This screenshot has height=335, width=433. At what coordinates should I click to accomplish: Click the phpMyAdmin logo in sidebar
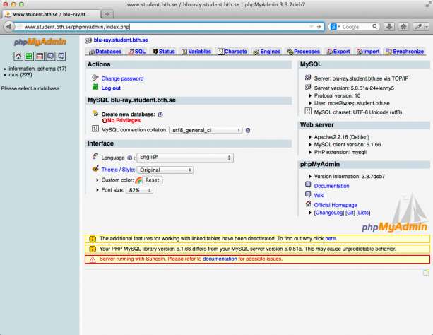(x=40, y=42)
